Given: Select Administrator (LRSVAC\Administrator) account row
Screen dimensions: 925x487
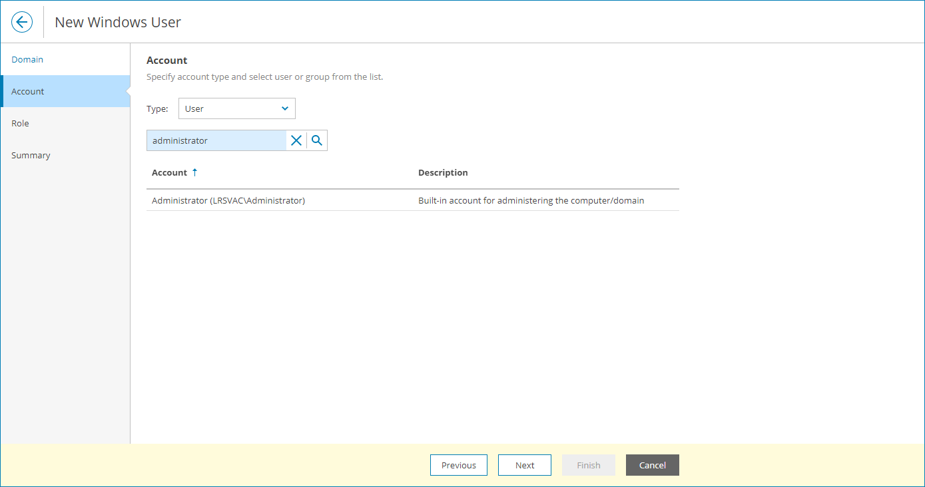Looking at the screenshot, I should pyautogui.click(x=413, y=200).
